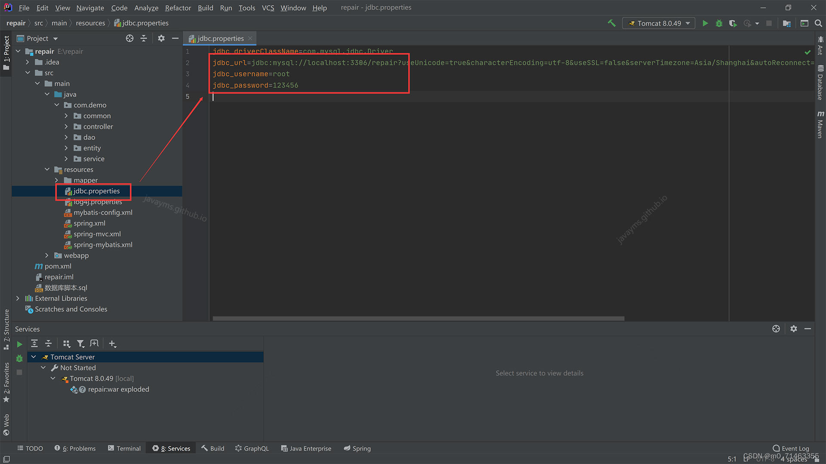The height and width of the screenshot is (464, 826).
Task: Open the Refactor menu
Action: pos(178,8)
